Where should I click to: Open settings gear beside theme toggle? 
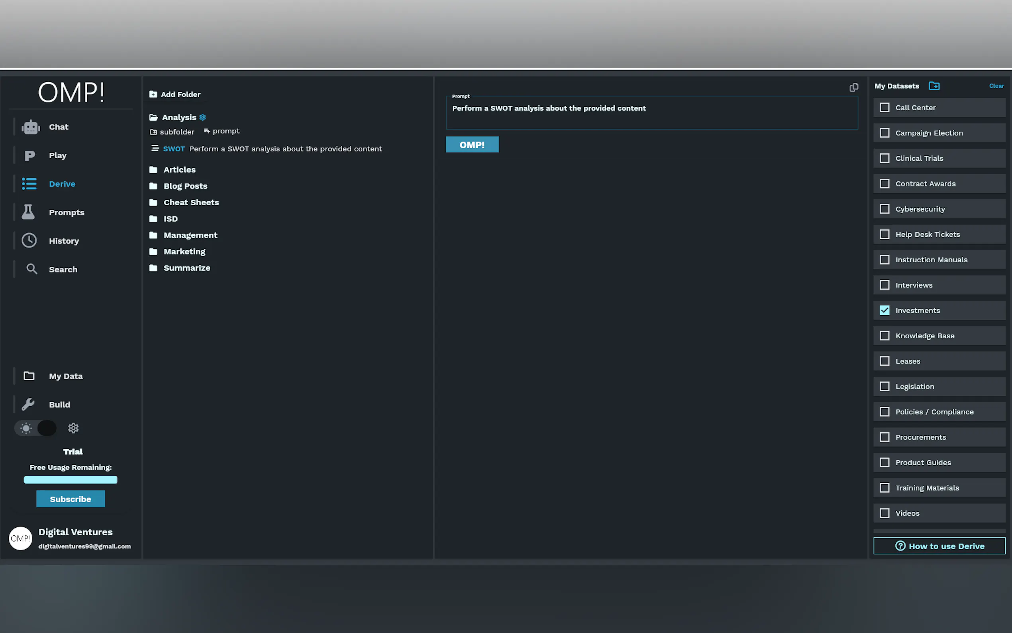click(x=73, y=428)
